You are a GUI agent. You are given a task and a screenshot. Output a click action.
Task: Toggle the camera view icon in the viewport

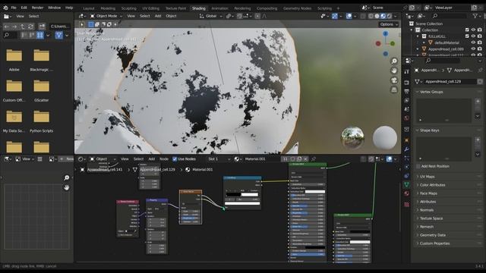(394, 80)
